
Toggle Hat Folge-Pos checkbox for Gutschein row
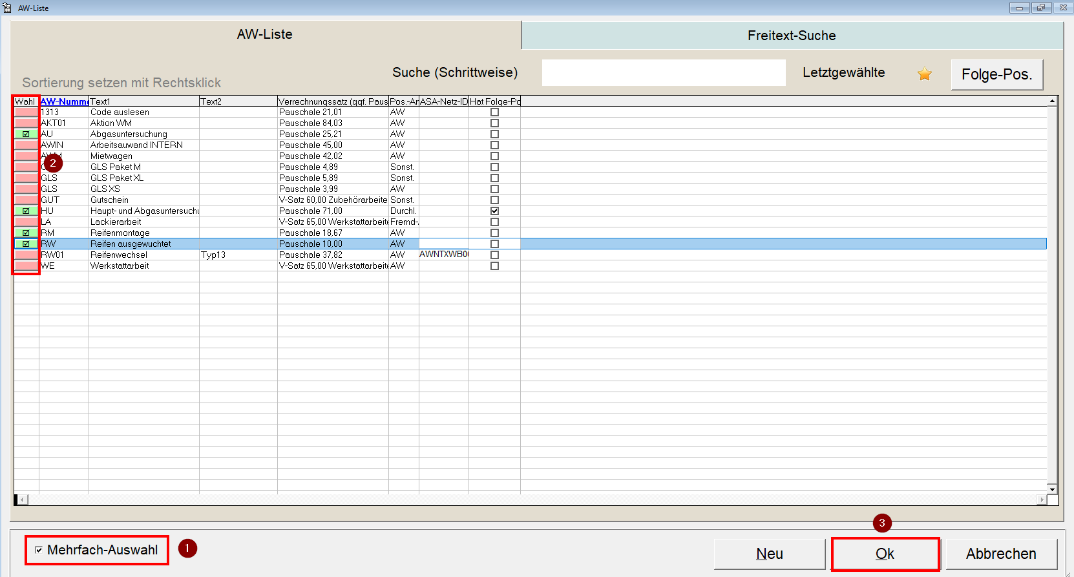pos(494,200)
